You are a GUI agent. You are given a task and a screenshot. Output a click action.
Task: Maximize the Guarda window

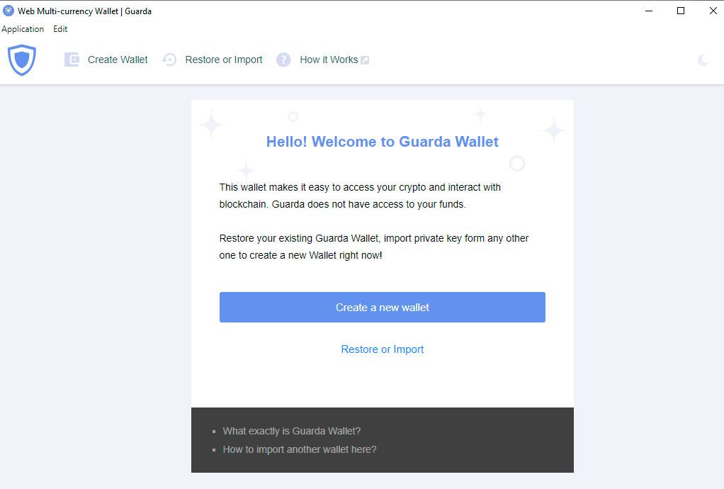tap(681, 11)
